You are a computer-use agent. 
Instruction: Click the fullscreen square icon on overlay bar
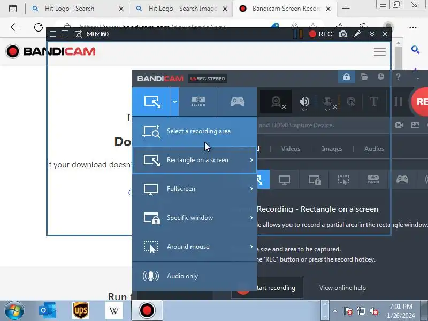[65, 34]
